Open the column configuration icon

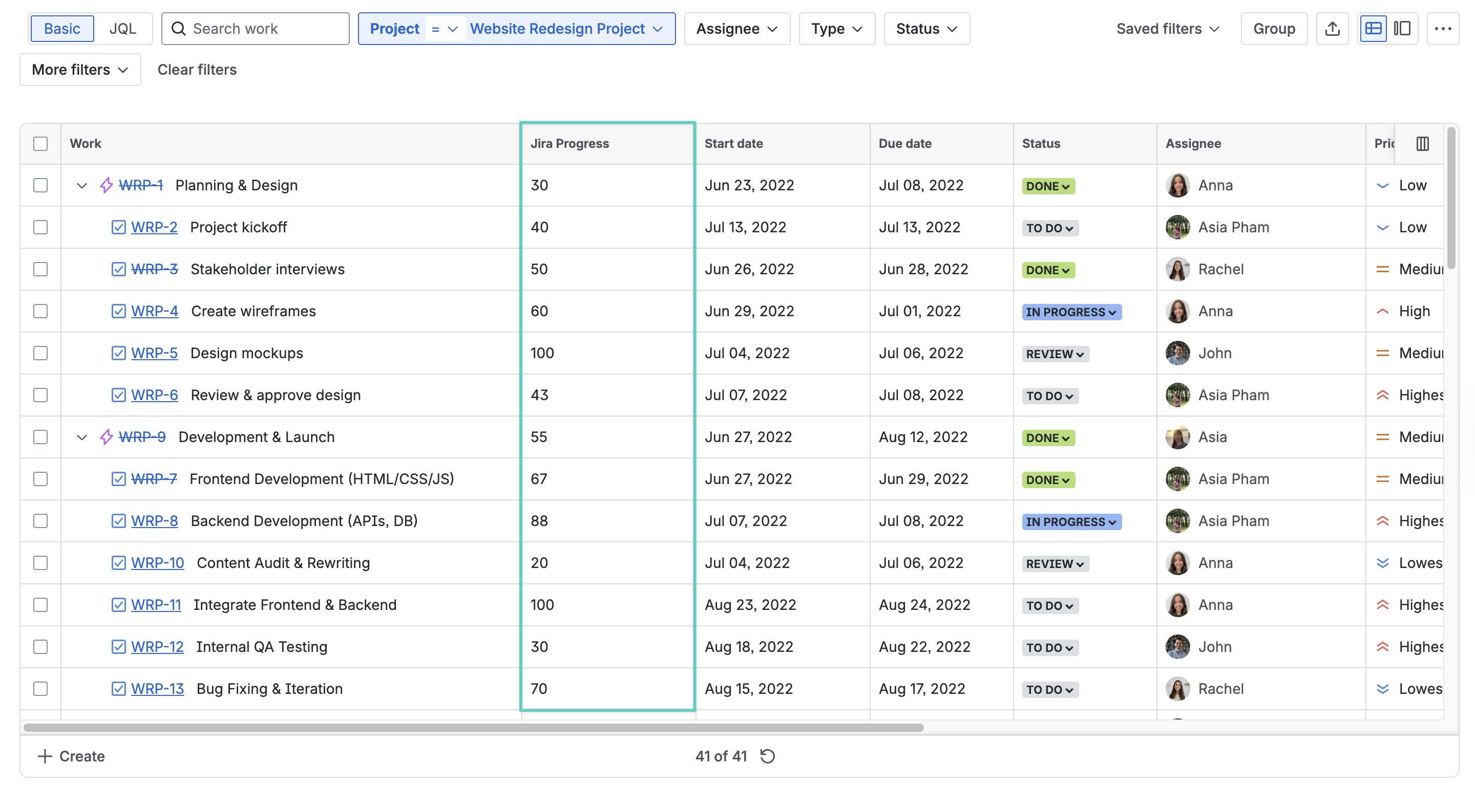[1422, 144]
